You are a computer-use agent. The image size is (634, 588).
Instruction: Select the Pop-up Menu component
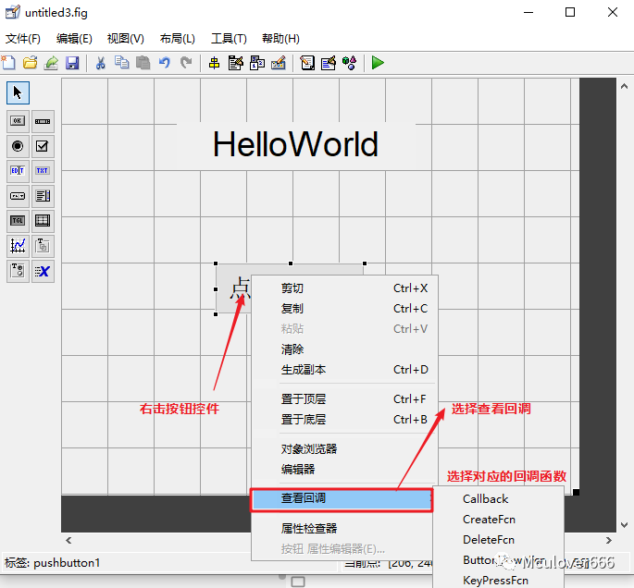tap(18, 196)
